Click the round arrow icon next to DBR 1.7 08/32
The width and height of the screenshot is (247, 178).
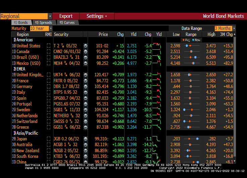tap(86, 87)
